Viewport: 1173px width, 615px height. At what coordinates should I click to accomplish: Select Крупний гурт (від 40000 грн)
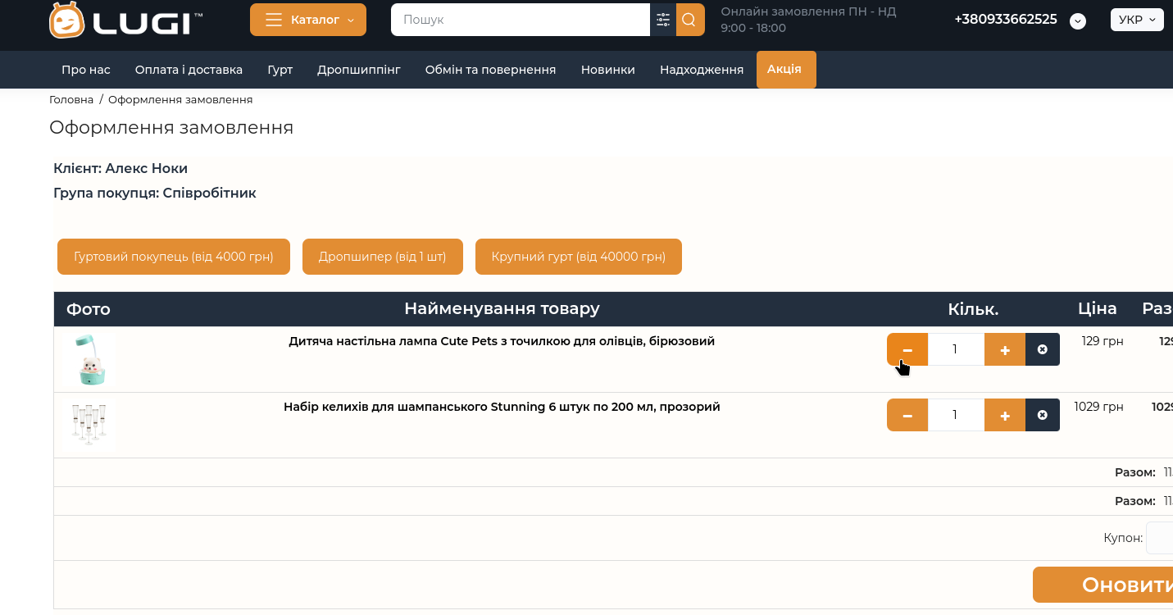tap(578, 257)
